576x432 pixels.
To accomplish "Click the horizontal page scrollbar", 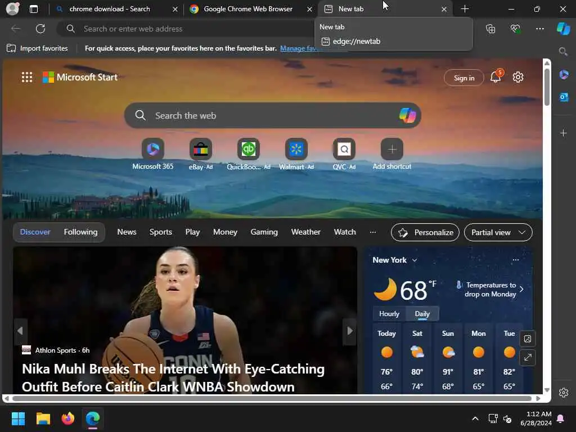I will tap(272, 399).
